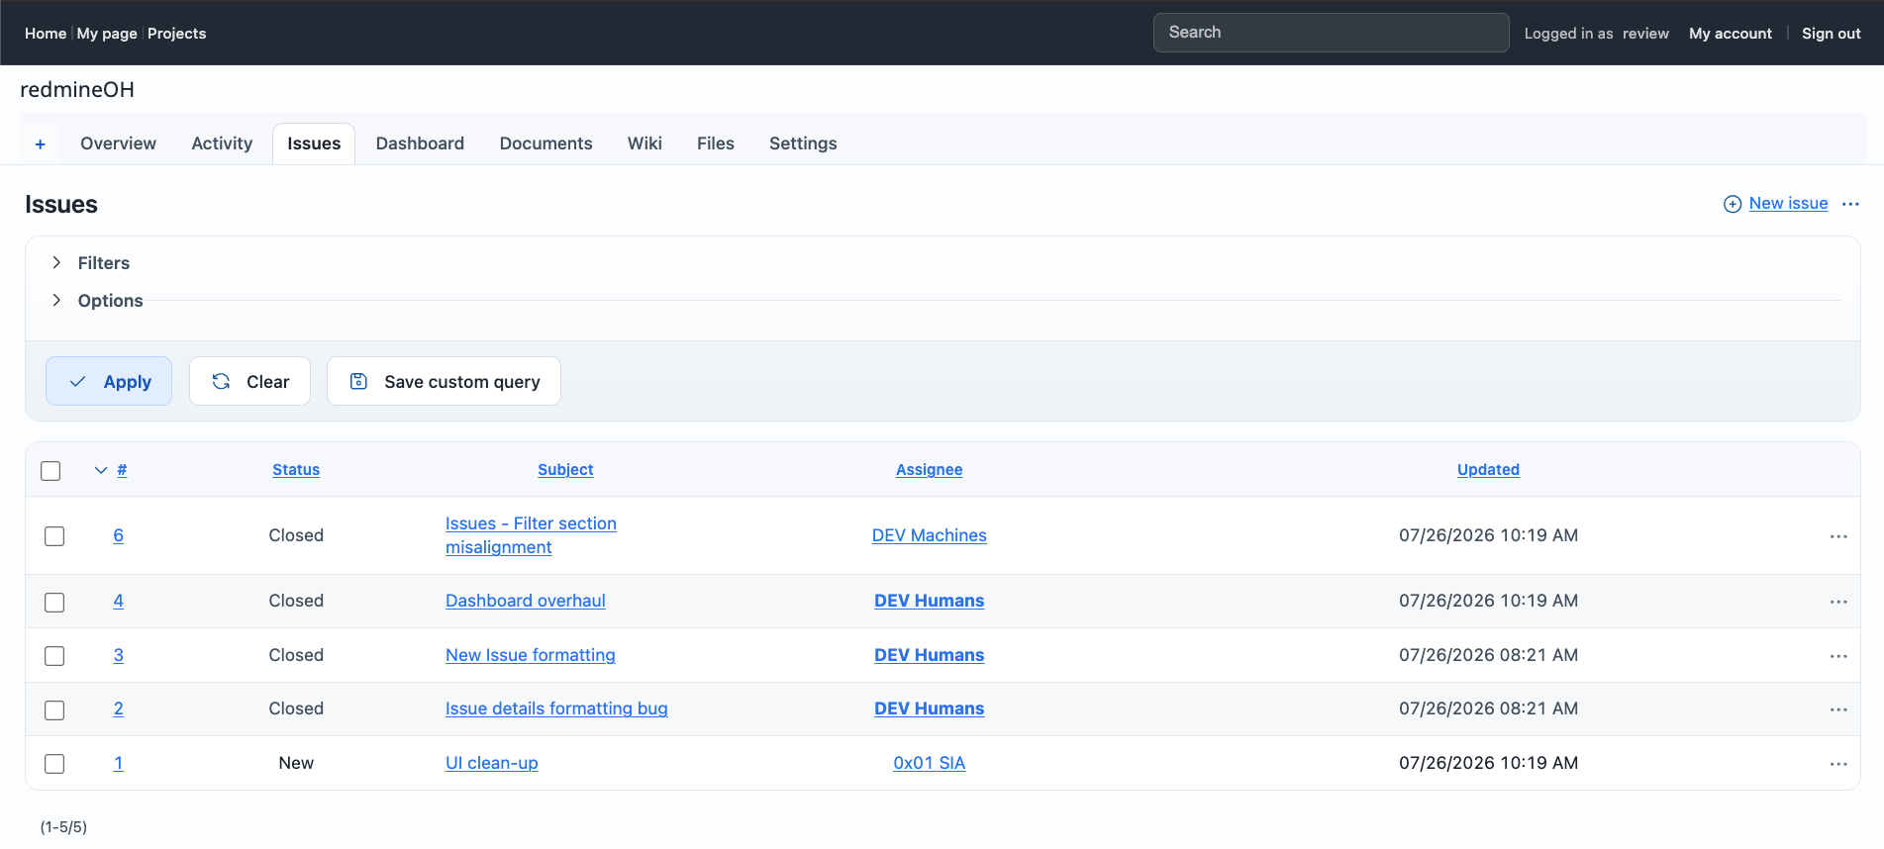Viewport: 1884px width, 849px height.
Task: Click the DEV Machines assignee link
Action: (929, 535)
